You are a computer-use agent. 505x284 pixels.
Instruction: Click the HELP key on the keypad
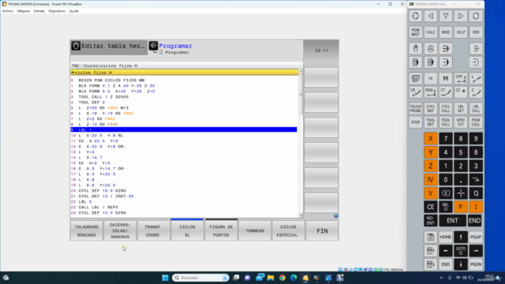click(461, 32)
